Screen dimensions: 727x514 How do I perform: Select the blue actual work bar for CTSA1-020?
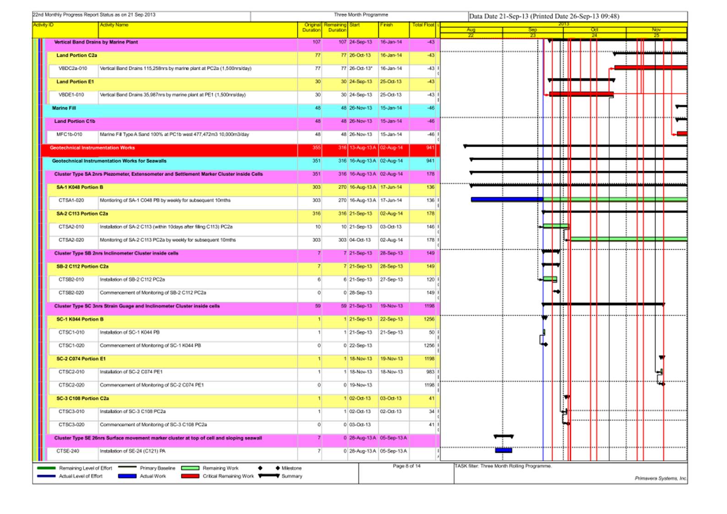click(x=507, y=200)
